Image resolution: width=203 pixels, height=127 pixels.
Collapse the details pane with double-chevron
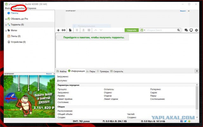(197, 71)
